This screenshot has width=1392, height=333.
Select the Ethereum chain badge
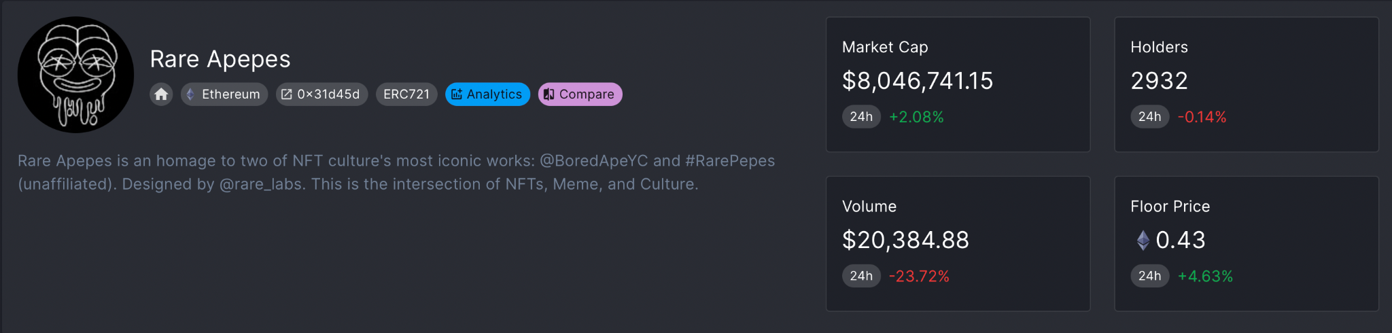(224, 94)
